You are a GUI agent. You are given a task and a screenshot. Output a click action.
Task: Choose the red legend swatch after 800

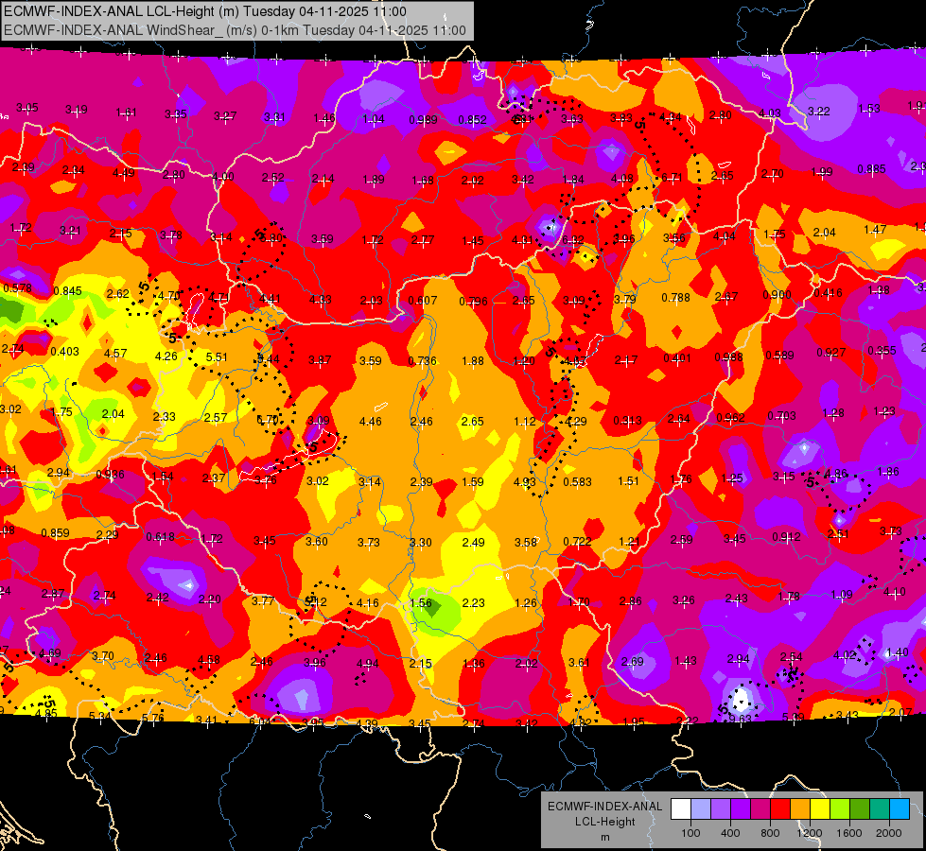pyautogui.click(x=780, y=809)
